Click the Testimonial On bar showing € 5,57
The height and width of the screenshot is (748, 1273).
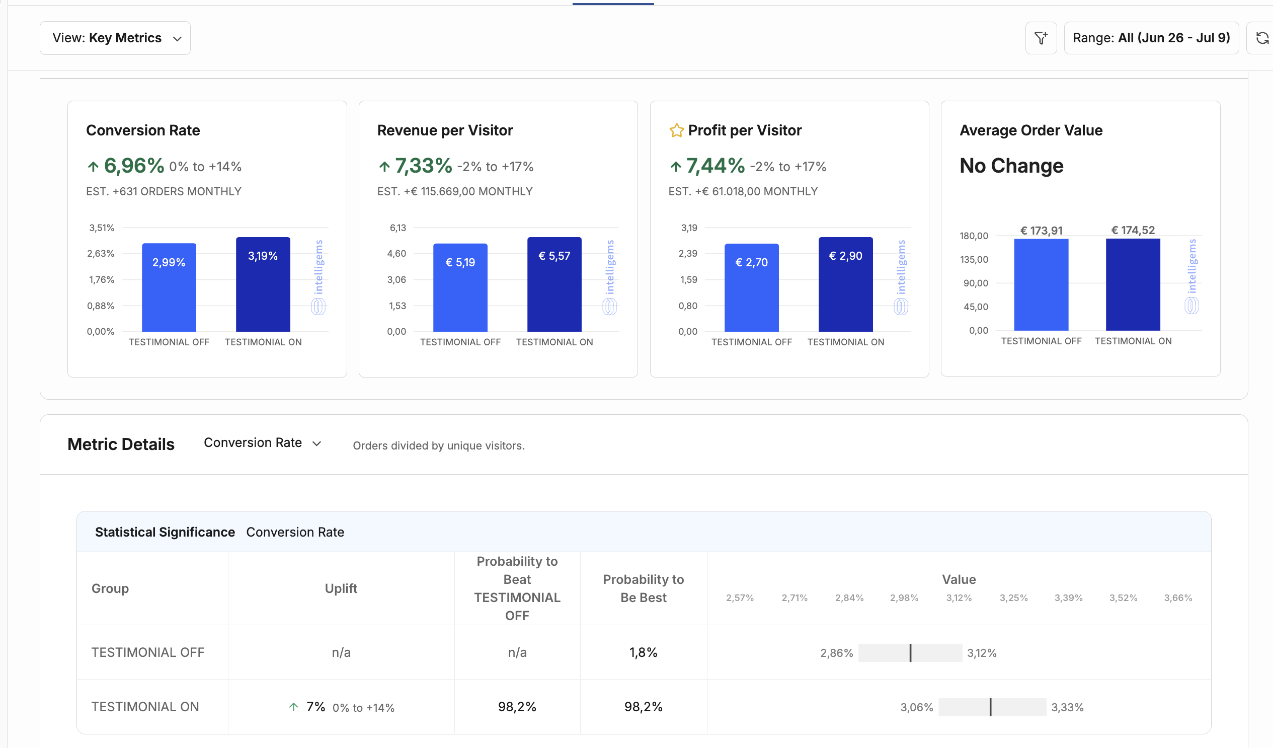(x=554, y=284)
